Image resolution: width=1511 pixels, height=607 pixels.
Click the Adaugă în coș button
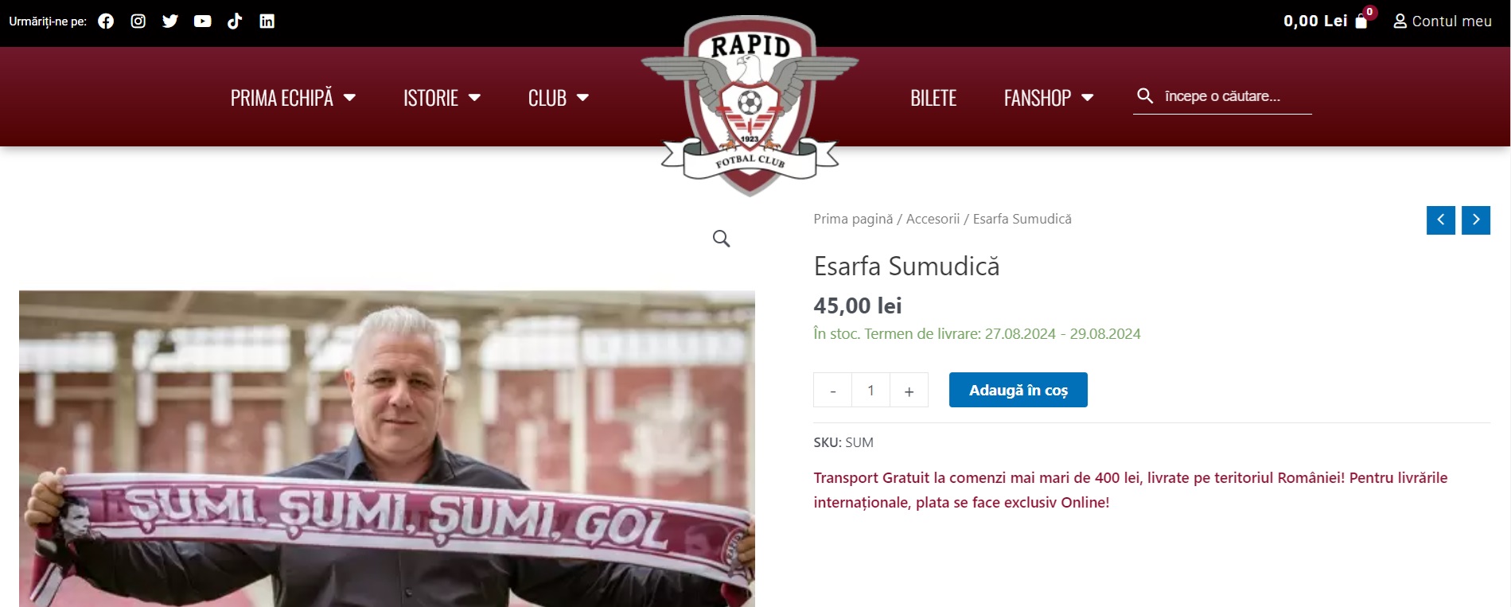[x=1018, y=390]
